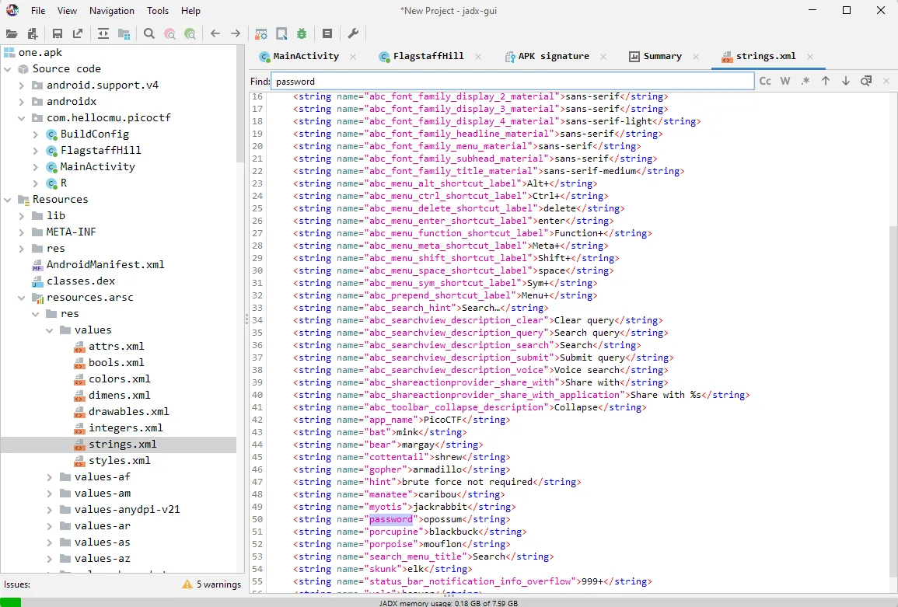Expand the BuildConfig class node
898x607 pixels.
point(36,134)
